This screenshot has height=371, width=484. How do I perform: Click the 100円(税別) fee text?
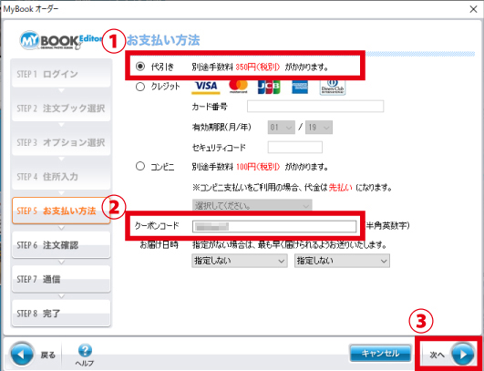258,167
